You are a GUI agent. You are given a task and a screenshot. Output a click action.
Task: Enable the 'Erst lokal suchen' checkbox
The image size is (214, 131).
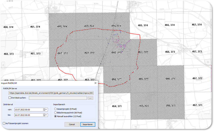coord(10,98)
